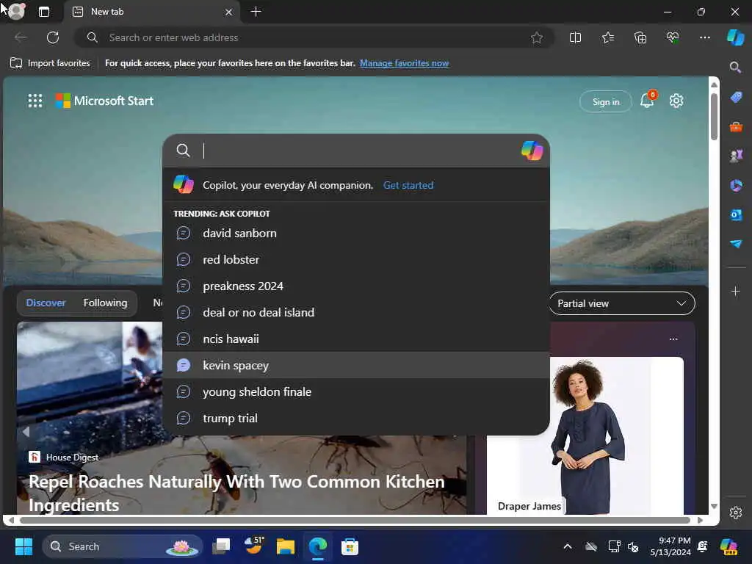The width and height of the screenshot is (752, 564).
Task: Click the search magnifier in the search box
Action: tap(183, 151)
